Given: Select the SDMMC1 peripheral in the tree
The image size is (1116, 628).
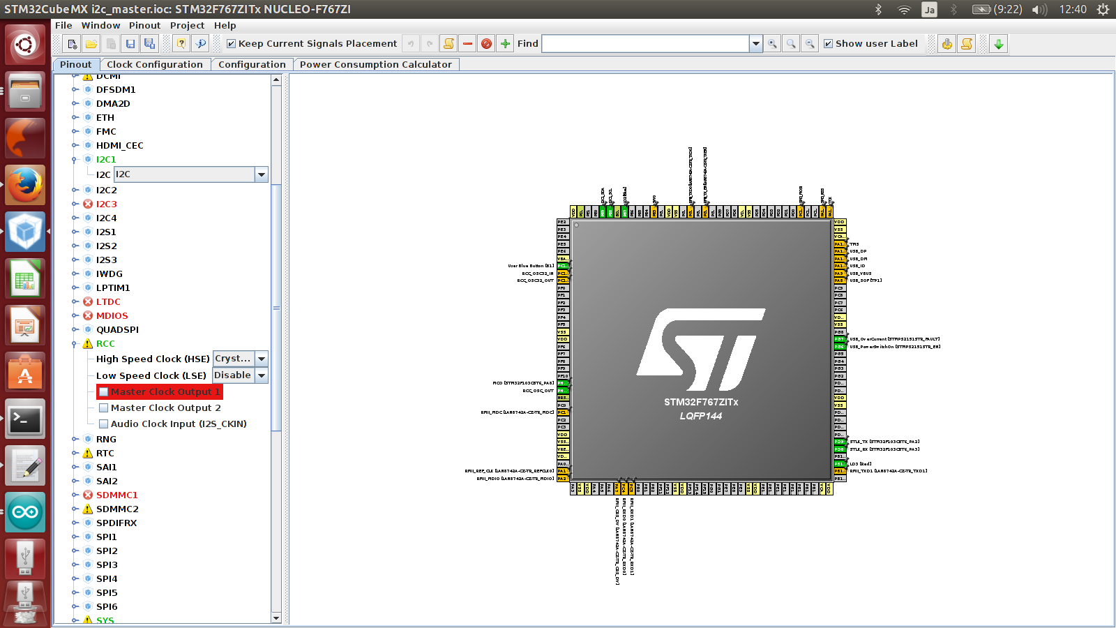Looking at the screenshot, I should click(116, 495).
